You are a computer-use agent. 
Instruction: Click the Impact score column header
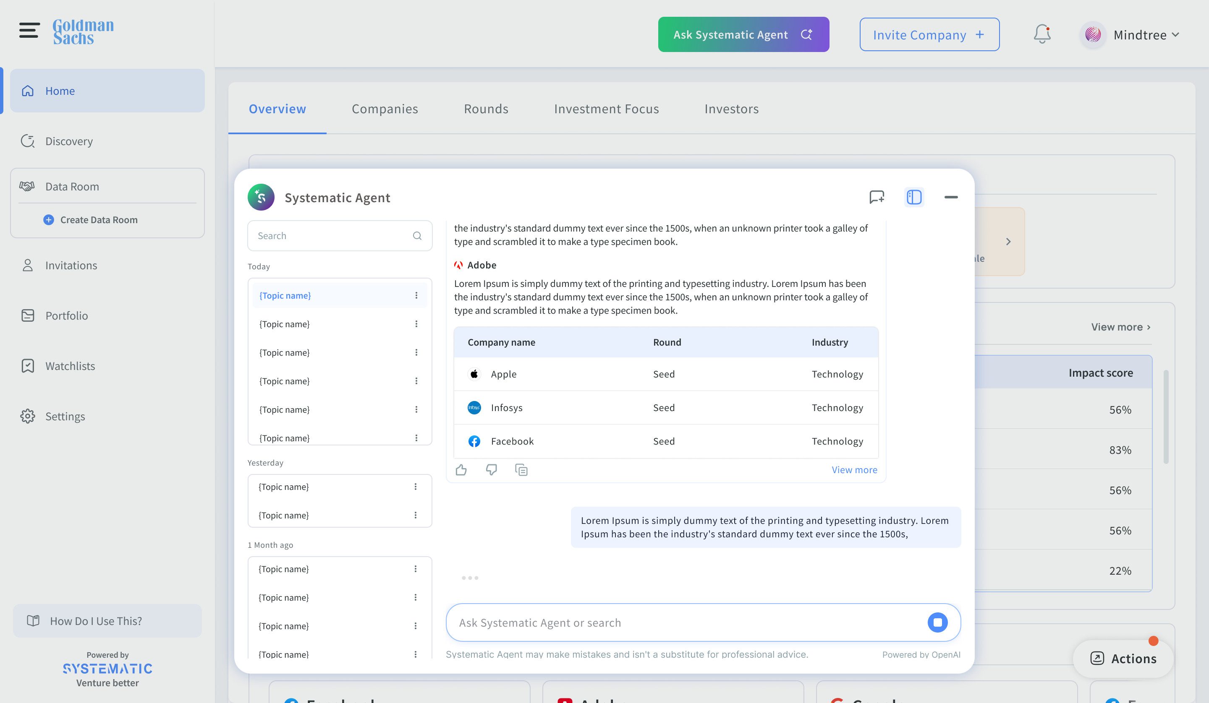(1101, 372)
